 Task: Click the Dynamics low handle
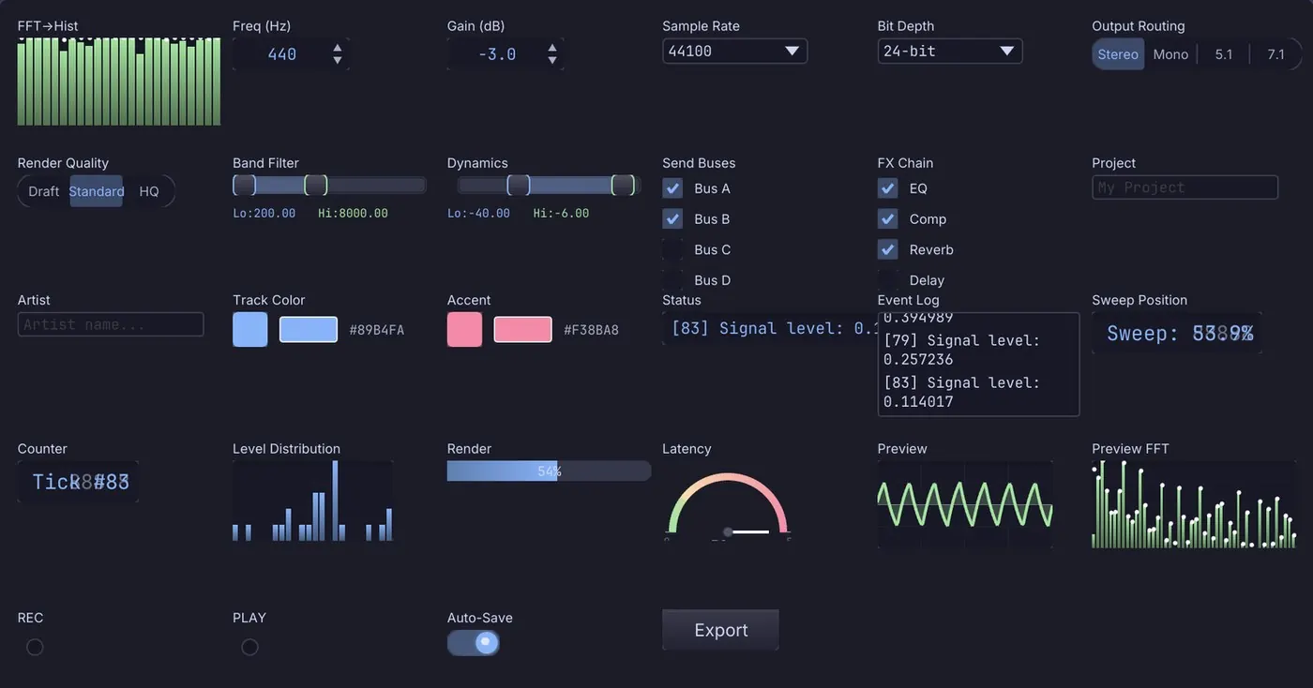pyautogui.click(x=519, y=185)
